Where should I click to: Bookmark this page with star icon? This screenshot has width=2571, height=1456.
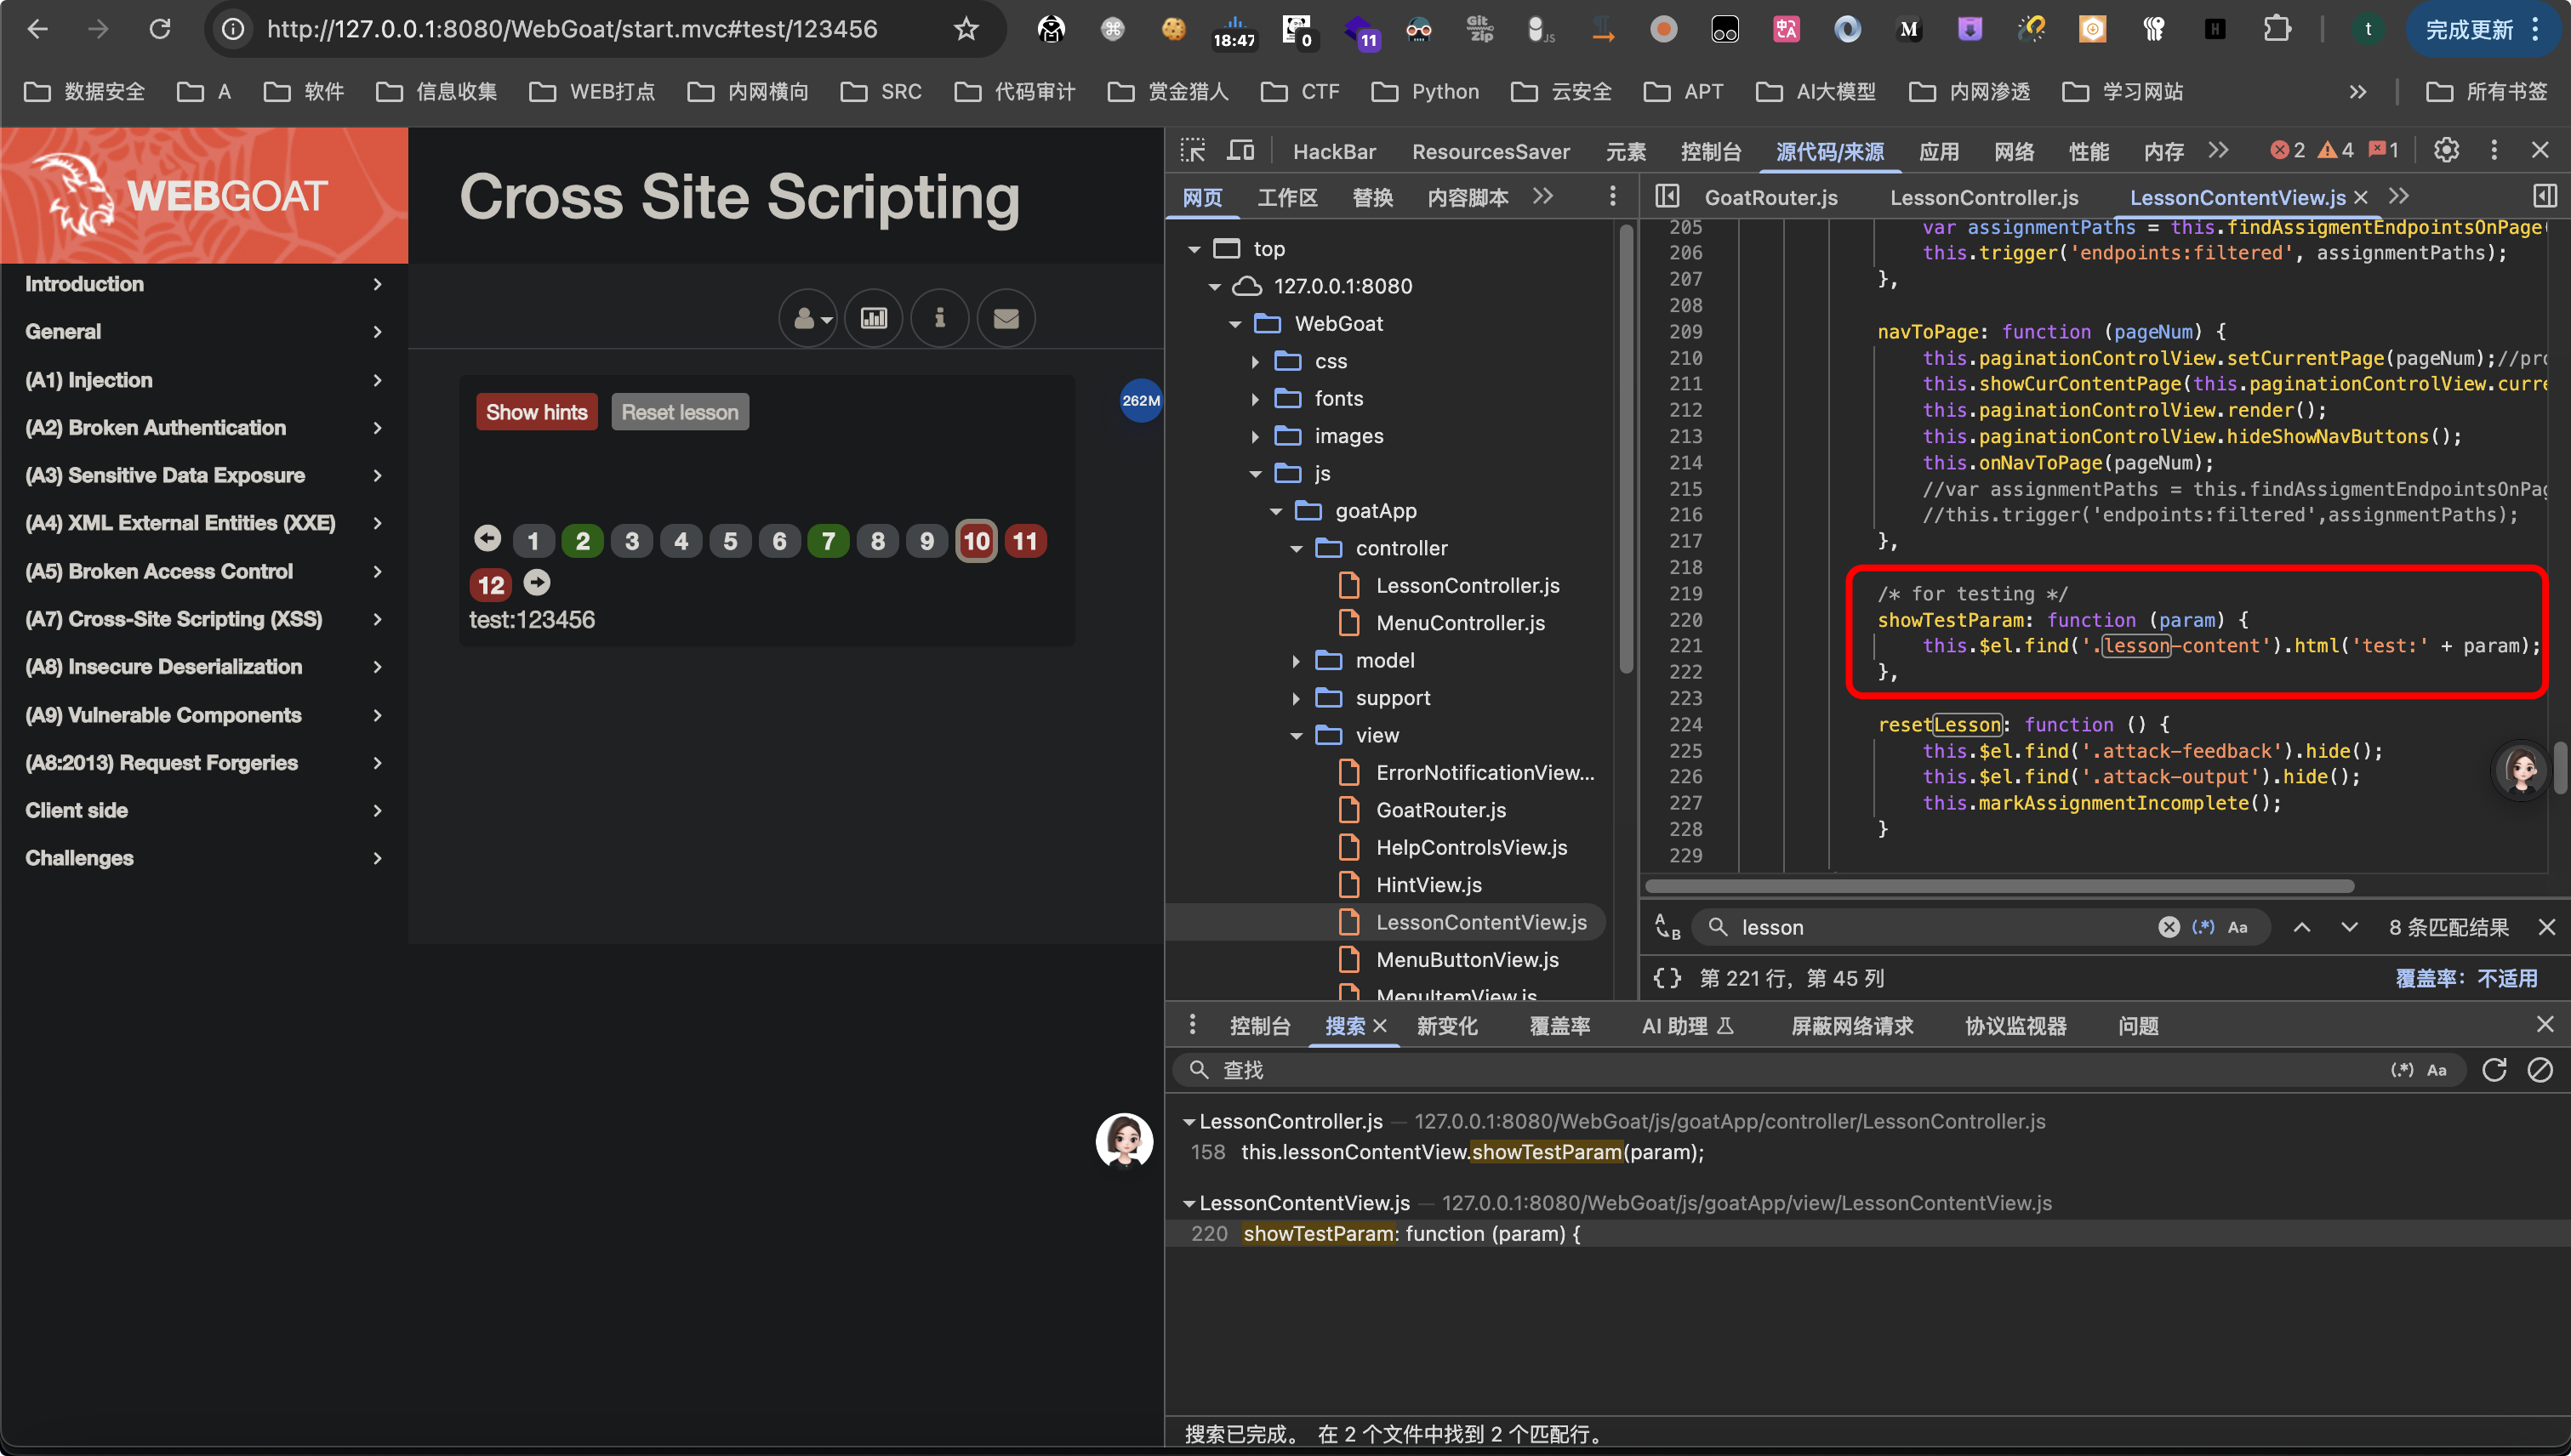tap(966, 29)
